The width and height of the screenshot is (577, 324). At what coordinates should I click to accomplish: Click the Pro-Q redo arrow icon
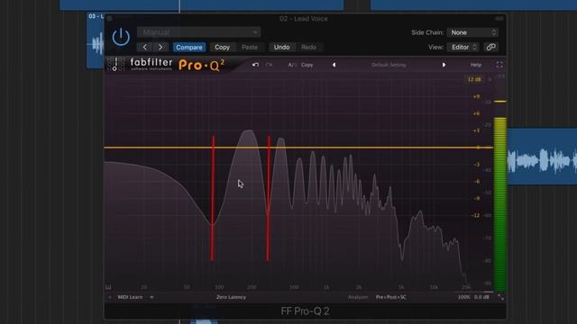tap(269, 65)
